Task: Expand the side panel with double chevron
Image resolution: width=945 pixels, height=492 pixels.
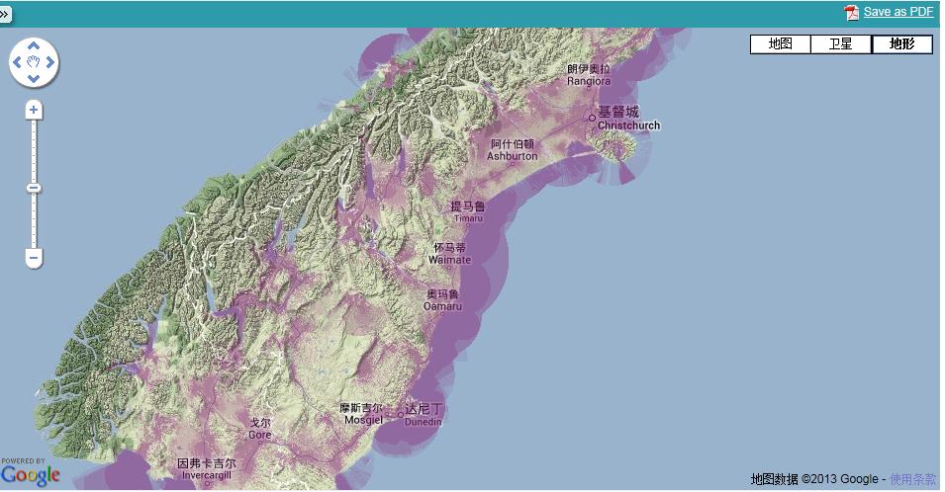Action: click(5, 15)
